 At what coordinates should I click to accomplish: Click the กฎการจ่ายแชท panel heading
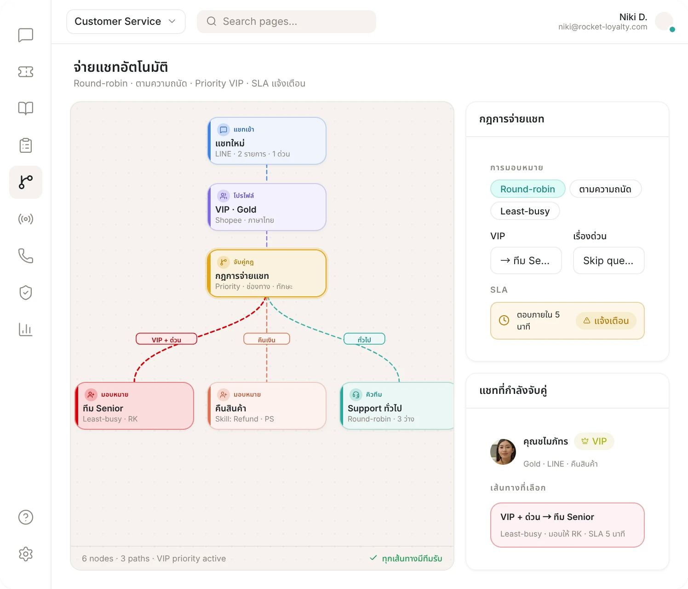pyautogui.click(x=511, y=119)
